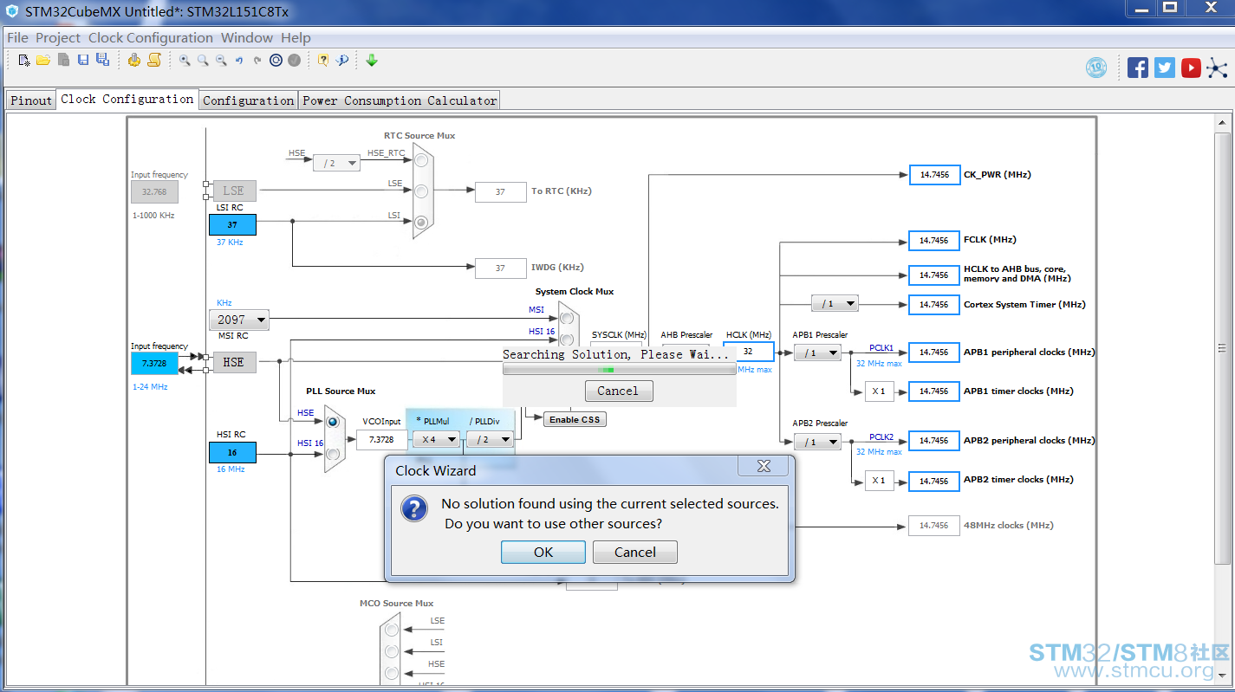Redo the clock change

click(x=257, y=61)
